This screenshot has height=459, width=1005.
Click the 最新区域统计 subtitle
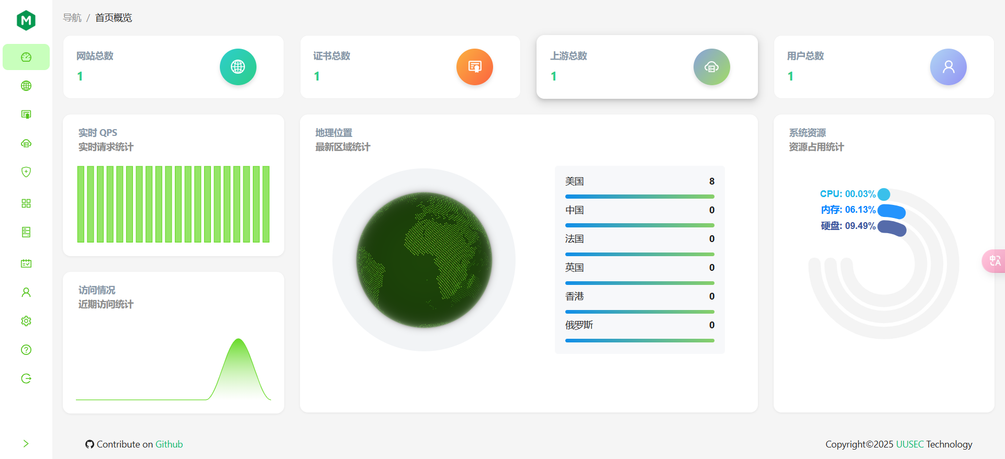[343, 147]
